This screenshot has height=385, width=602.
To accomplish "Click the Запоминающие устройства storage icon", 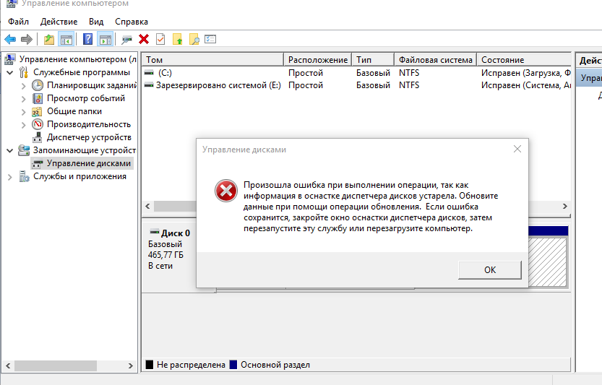I will 24,150.
